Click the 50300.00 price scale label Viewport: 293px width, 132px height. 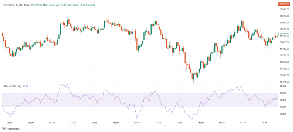click(284, 75)
